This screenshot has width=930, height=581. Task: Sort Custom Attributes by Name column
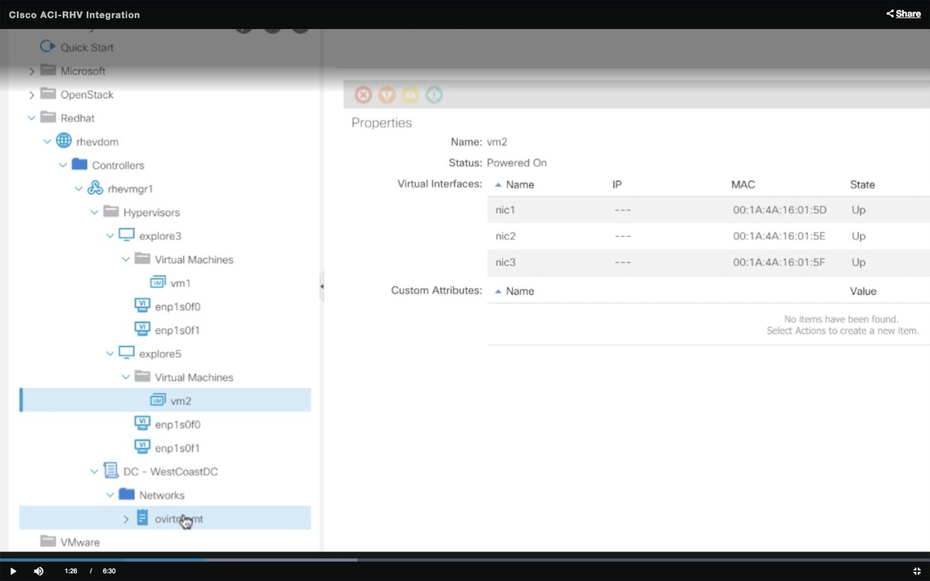click(x=520, y=291)
